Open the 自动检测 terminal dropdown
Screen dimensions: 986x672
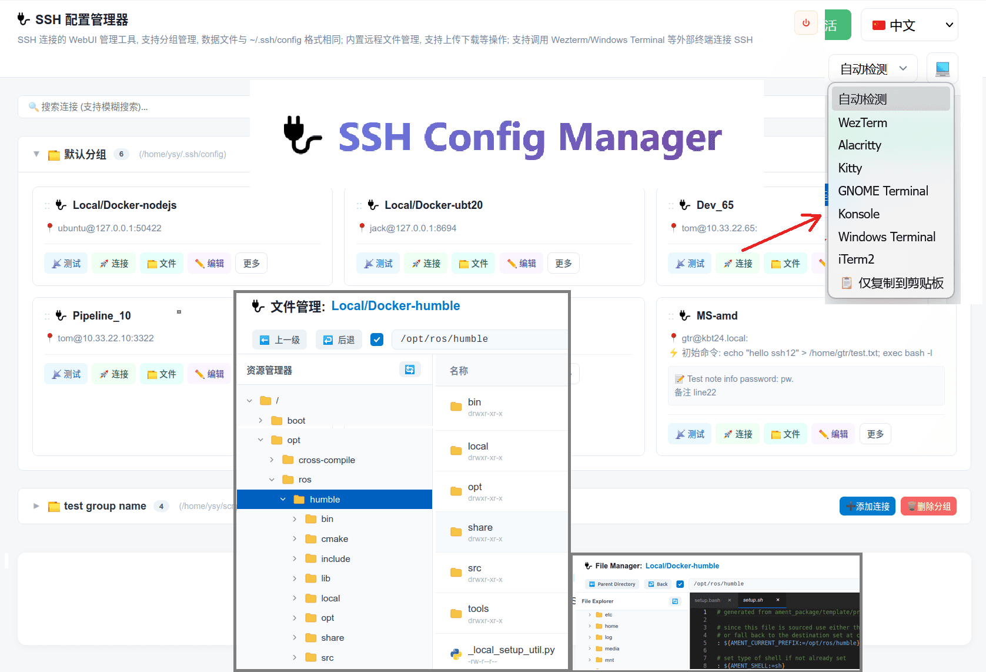click(873, 69)
